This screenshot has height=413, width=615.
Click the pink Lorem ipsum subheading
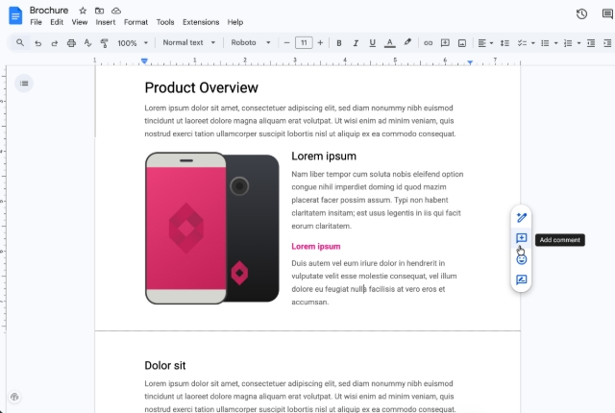coord(316,247)
